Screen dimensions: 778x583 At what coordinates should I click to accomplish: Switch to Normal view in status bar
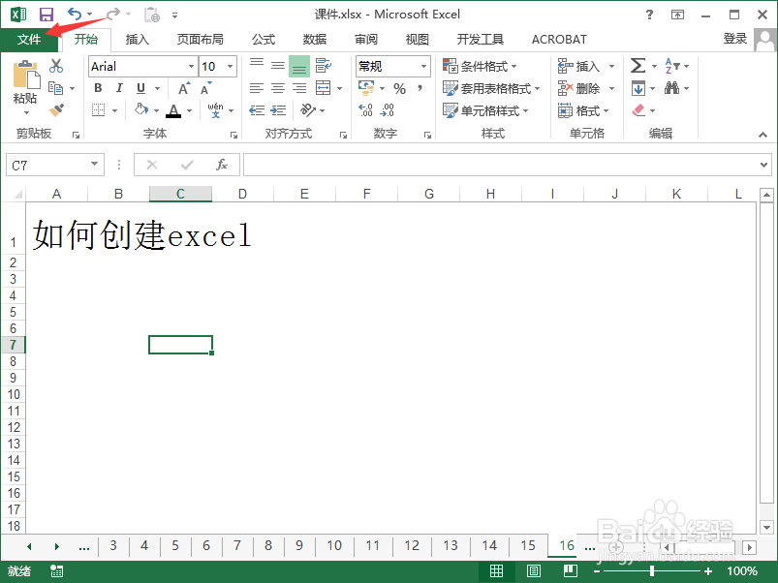pyautogui.click(x=496, y=571)
